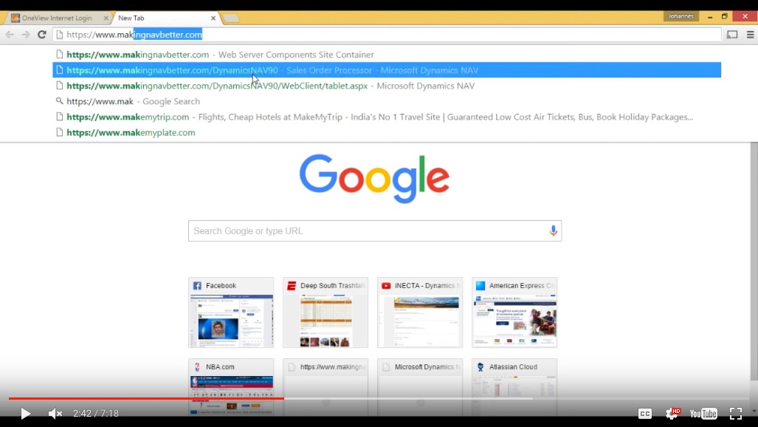The width and height of the screenshot is (758, 427).
Task: Unmute the video with the speaker icon
Action: [55, 414]
